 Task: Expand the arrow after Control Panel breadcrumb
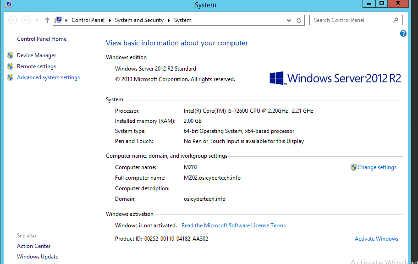(110, 20)
